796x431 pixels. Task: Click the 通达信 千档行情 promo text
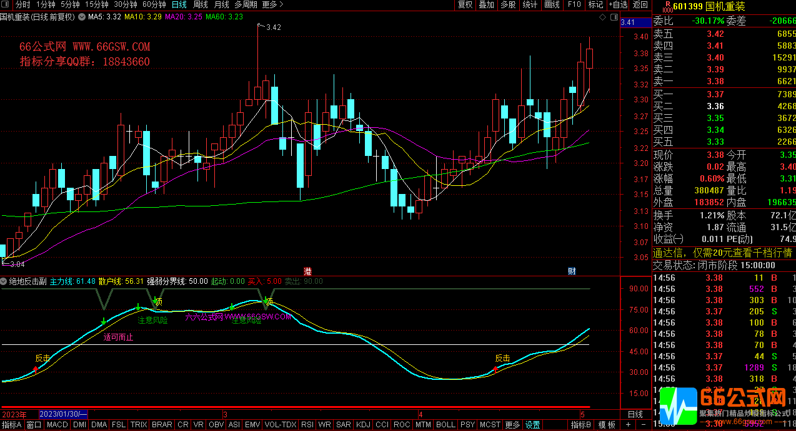tap(722, 253)
